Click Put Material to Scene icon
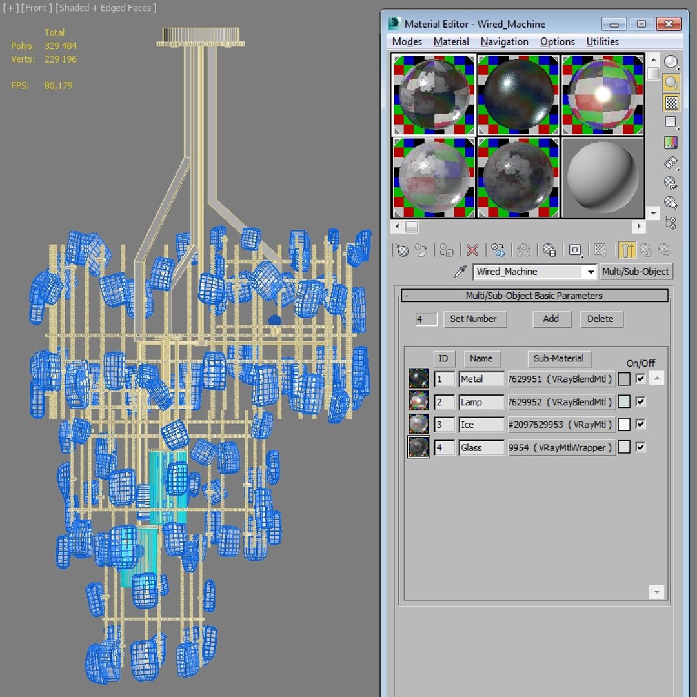 pos(421,250)
